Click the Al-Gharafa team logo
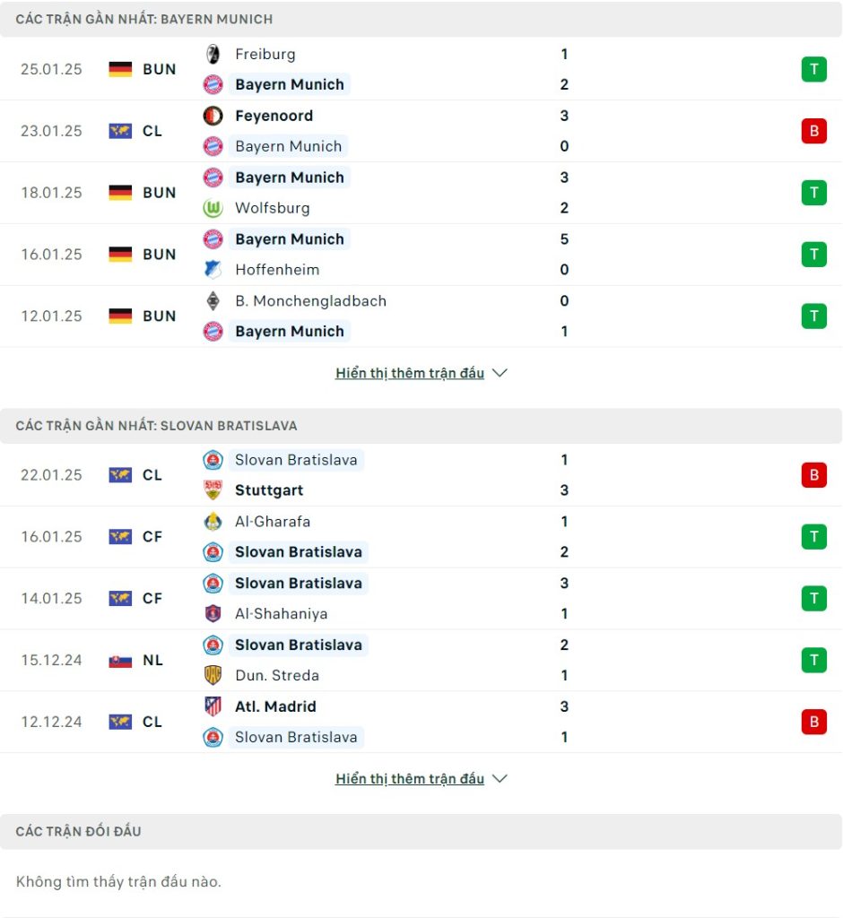 pyautogui.click(x=213, y=522)
